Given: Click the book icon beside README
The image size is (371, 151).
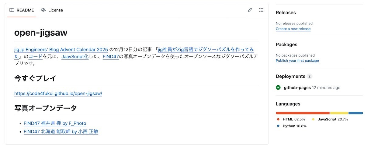Looking at the screenshot, I should click(x=12, y=10).
